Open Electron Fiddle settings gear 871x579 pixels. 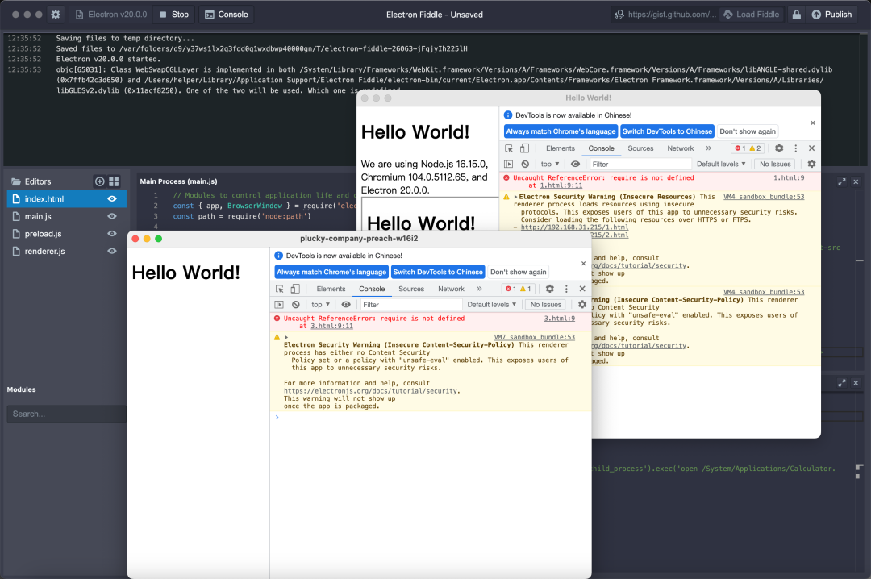[56, 15]
